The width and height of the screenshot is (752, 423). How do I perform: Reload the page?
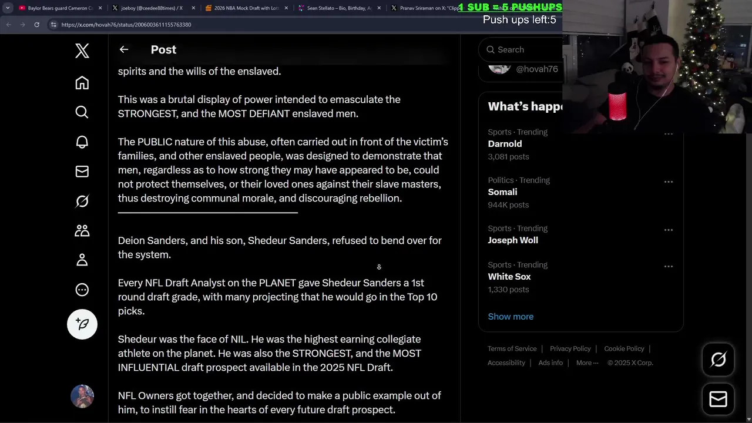tap(36, 25)
